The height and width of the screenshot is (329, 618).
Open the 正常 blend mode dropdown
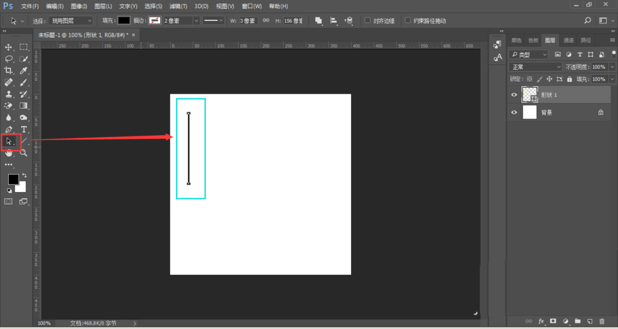point(535,67)
